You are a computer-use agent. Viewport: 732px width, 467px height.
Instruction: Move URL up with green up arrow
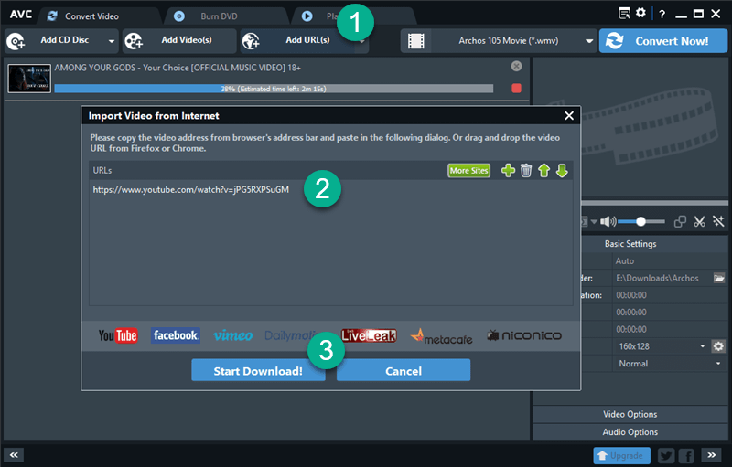[544, 171]
